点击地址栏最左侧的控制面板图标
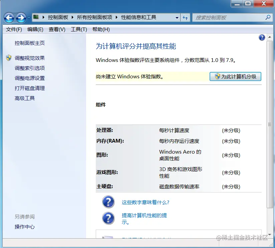The width and height of the screenshot is (275, 248). point(36,17)
